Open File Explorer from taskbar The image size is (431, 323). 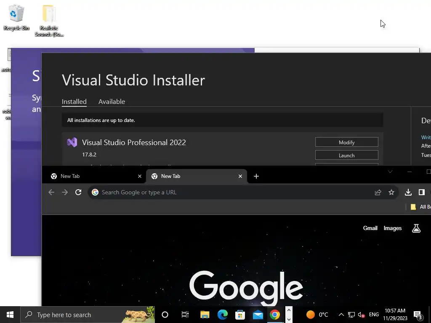point(205,315)
